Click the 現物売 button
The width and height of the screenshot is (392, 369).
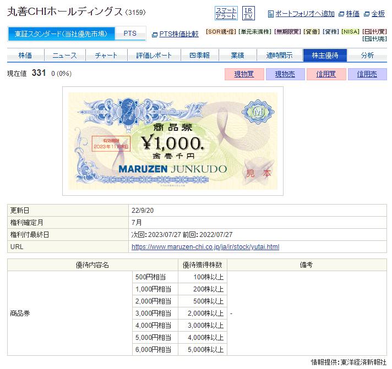(285, 74)
